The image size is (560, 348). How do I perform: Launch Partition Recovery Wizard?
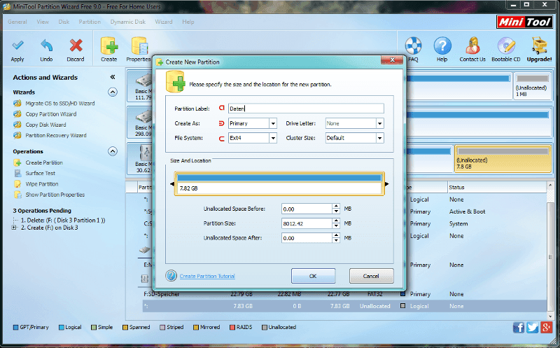56,135
